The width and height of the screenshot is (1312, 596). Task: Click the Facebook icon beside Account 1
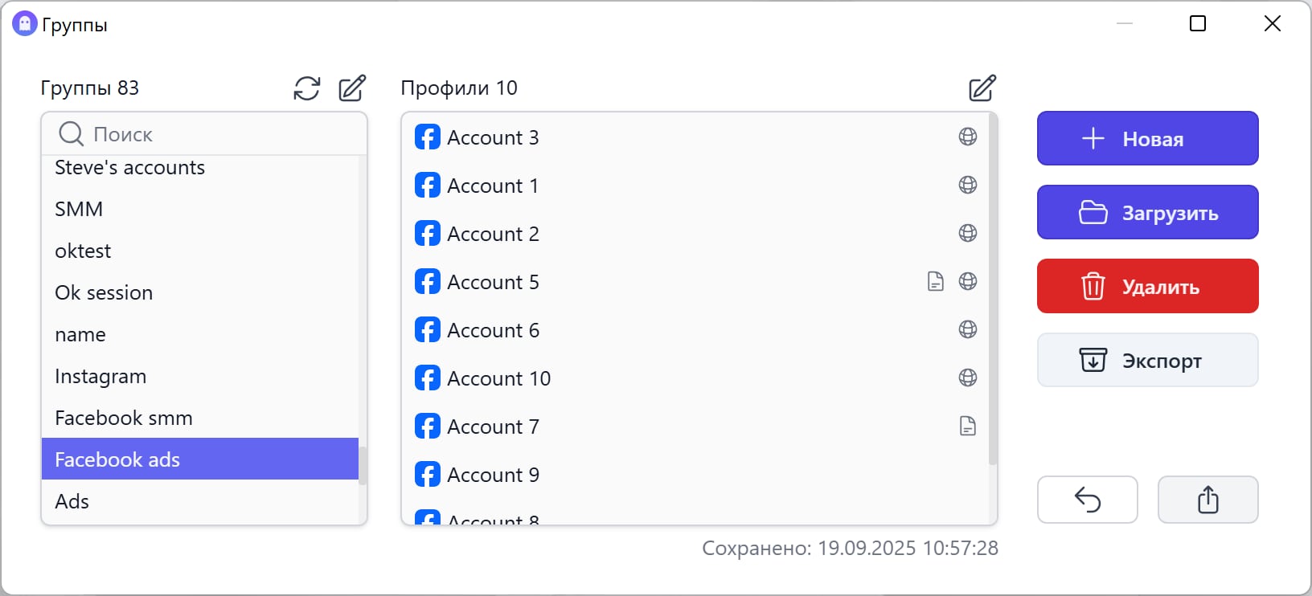click(428, 186)
